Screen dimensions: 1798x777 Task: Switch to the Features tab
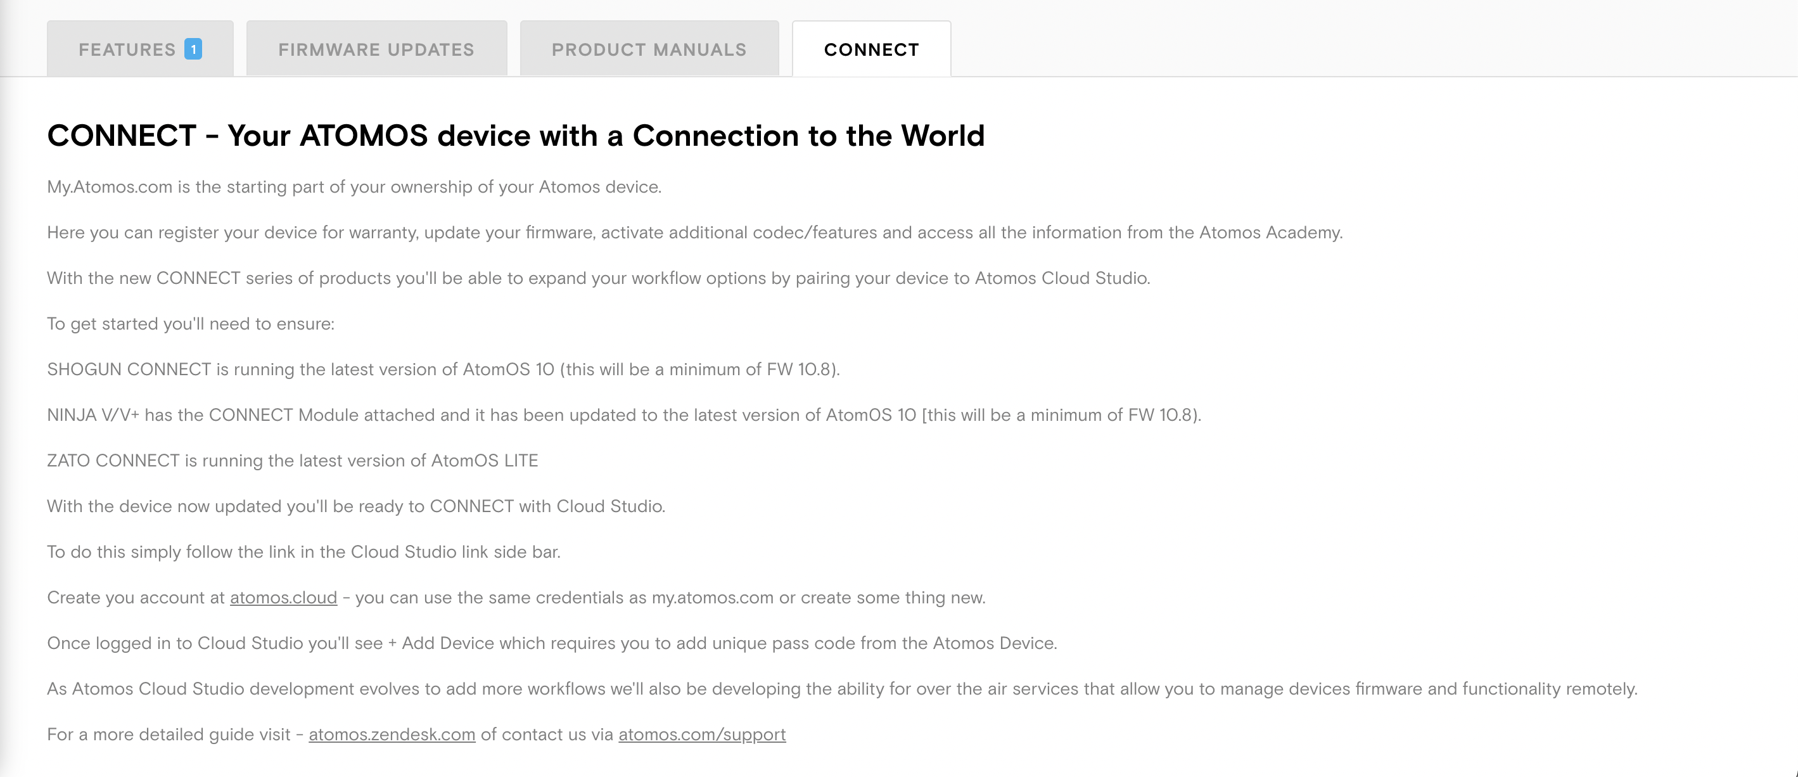point(140,49)
